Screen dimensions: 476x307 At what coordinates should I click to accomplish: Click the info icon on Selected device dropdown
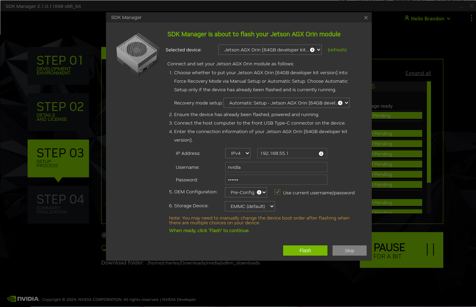[312, 50]
